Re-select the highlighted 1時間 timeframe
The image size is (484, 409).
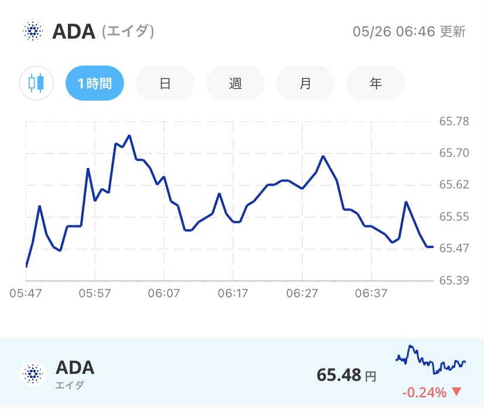coord(94,83)
